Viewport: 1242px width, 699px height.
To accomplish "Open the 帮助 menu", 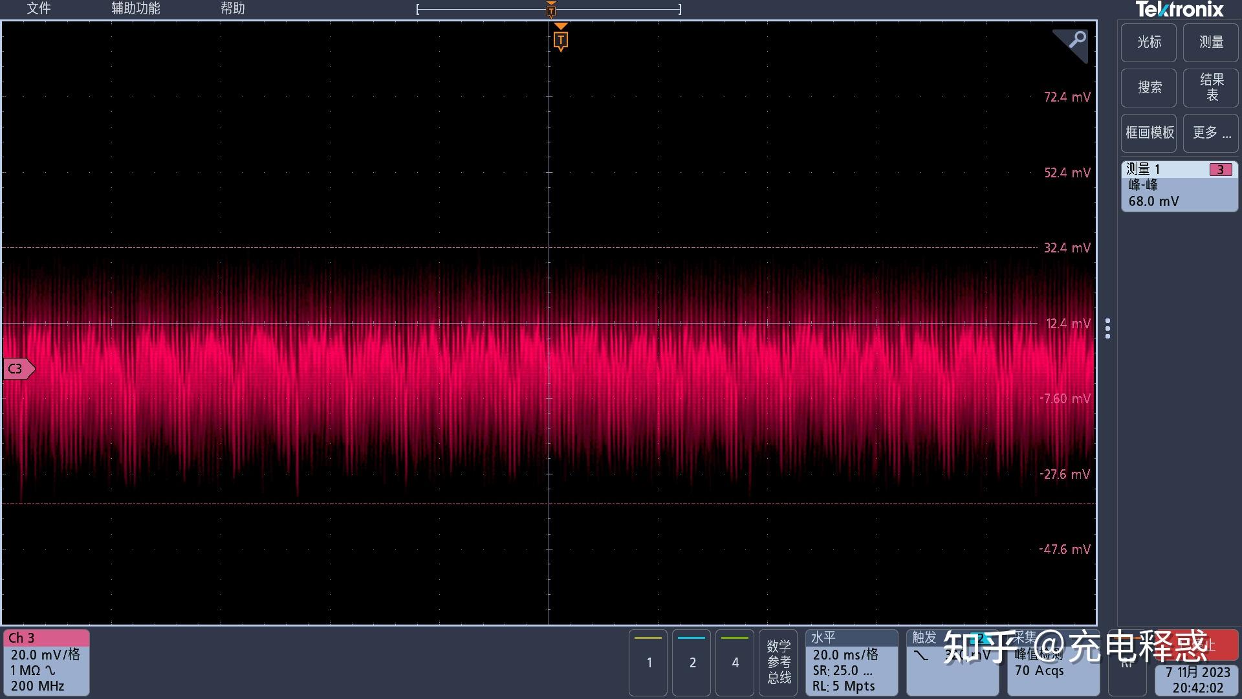I will point(232,8).
